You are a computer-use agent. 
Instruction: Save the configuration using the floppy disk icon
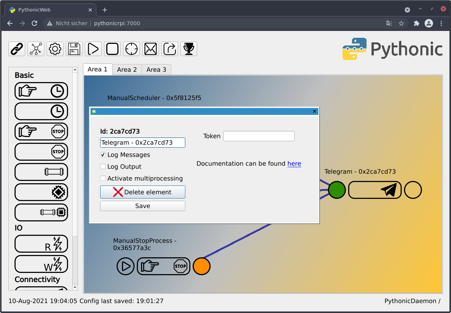click(74, 49)
